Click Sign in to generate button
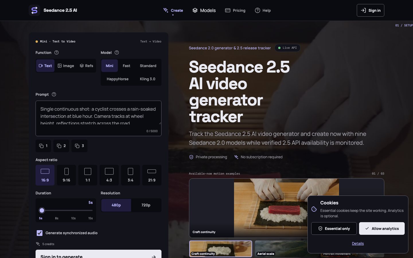Image resolution: width=413 pixels, height=258 pixels. coord(98,254)
